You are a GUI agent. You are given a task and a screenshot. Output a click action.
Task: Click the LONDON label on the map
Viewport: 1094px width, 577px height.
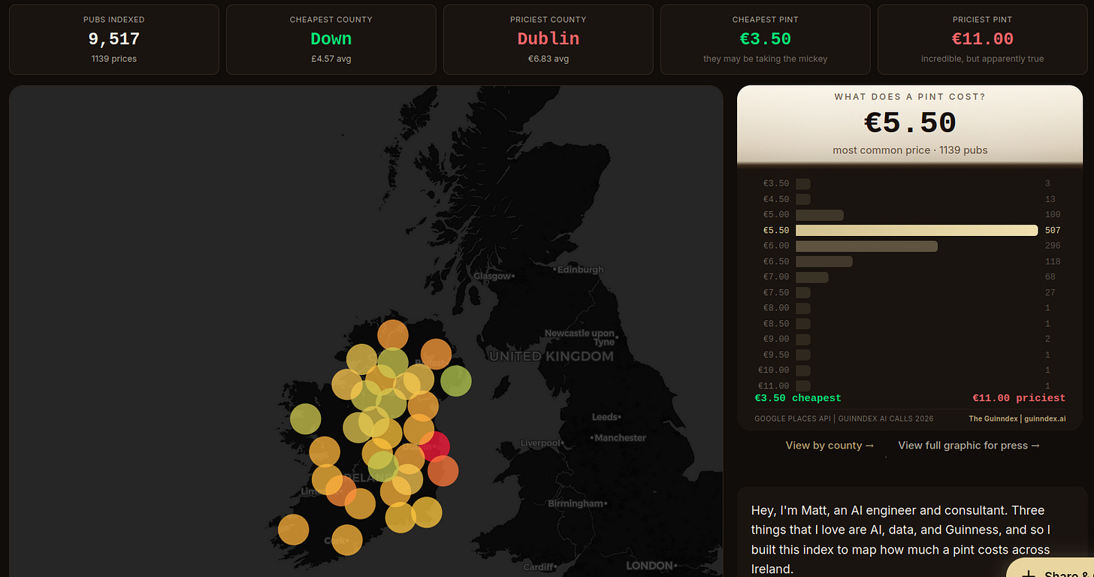point(650,565)
